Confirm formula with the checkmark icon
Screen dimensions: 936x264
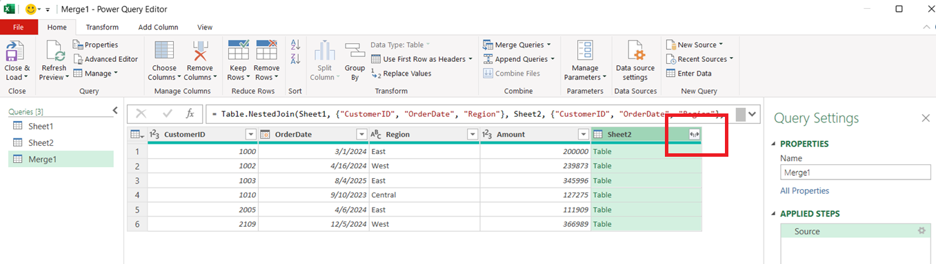point(167,114)
